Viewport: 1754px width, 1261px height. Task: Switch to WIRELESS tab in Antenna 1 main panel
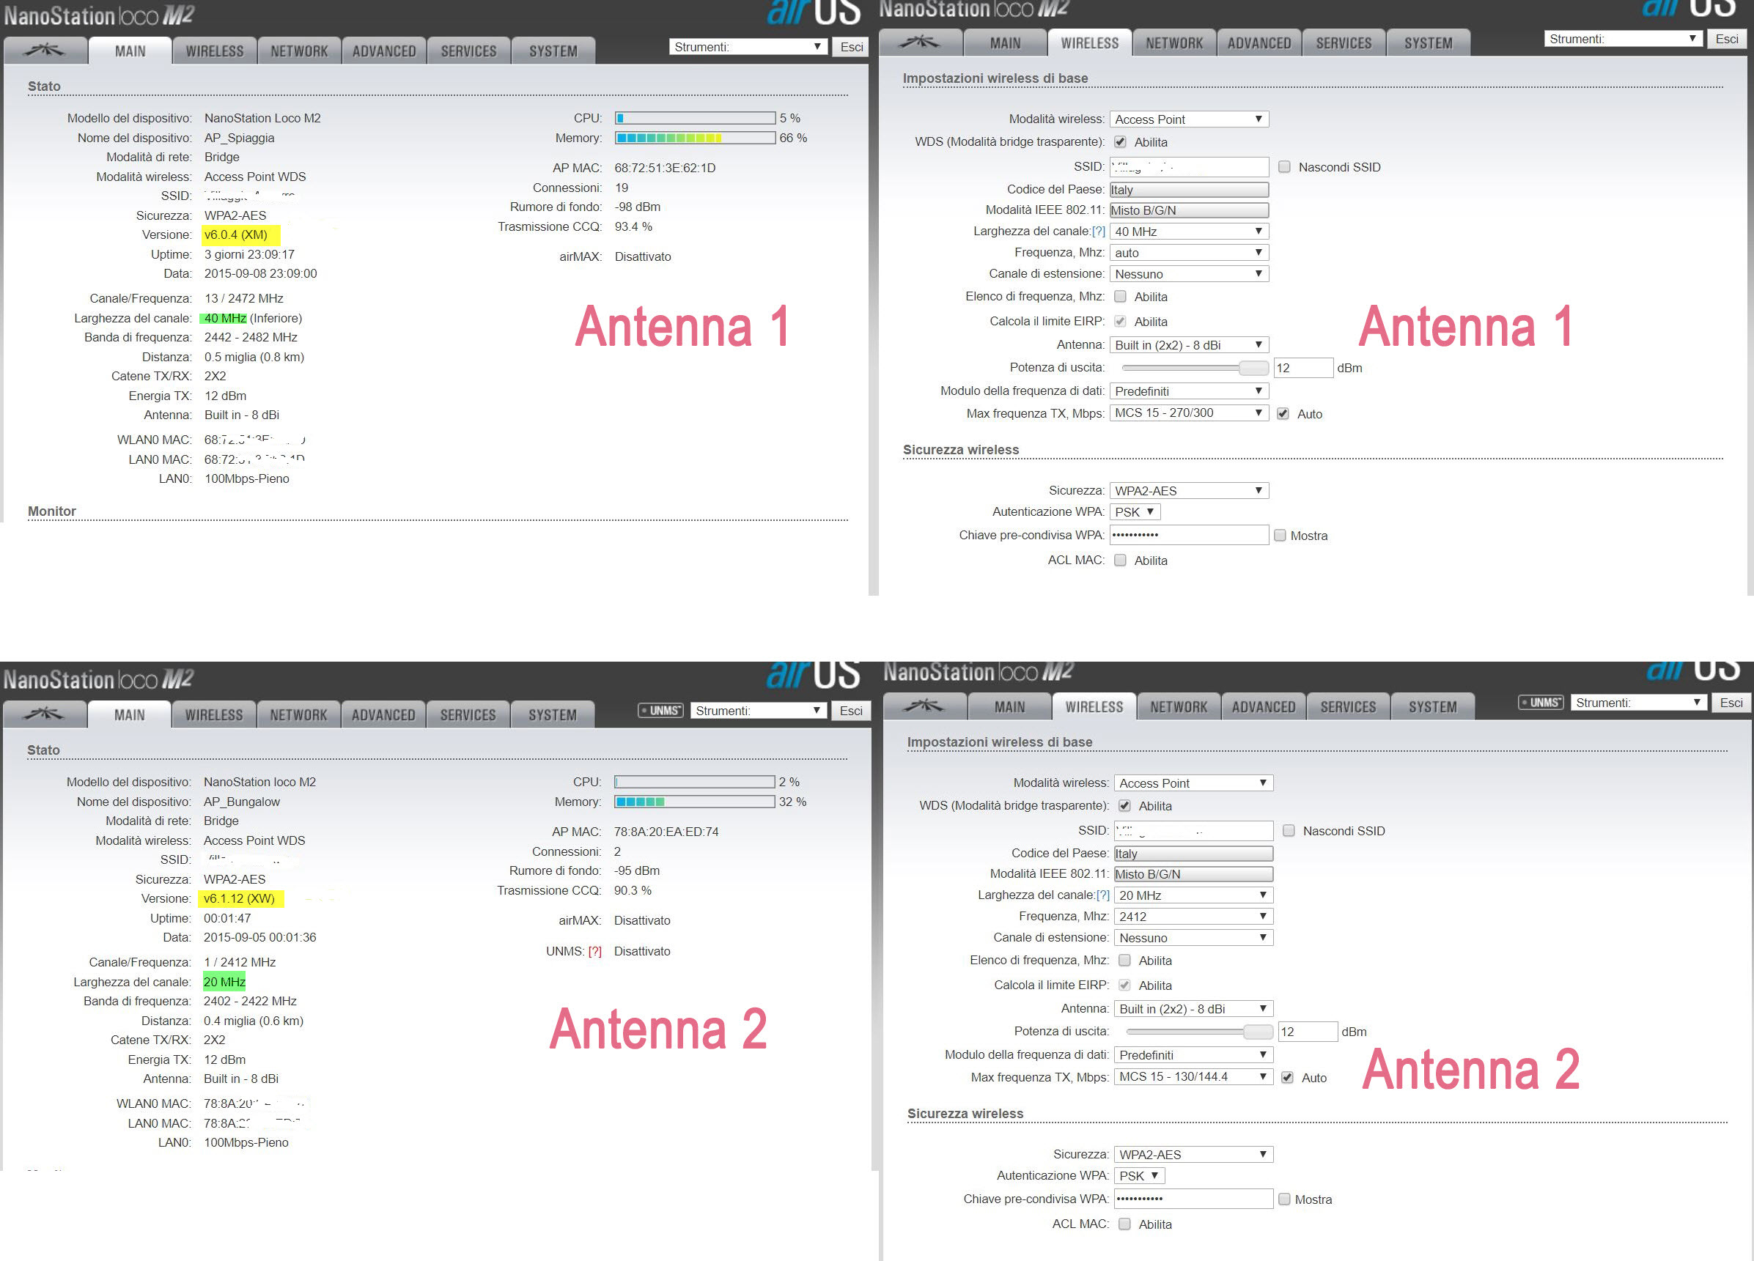[214, 51]
